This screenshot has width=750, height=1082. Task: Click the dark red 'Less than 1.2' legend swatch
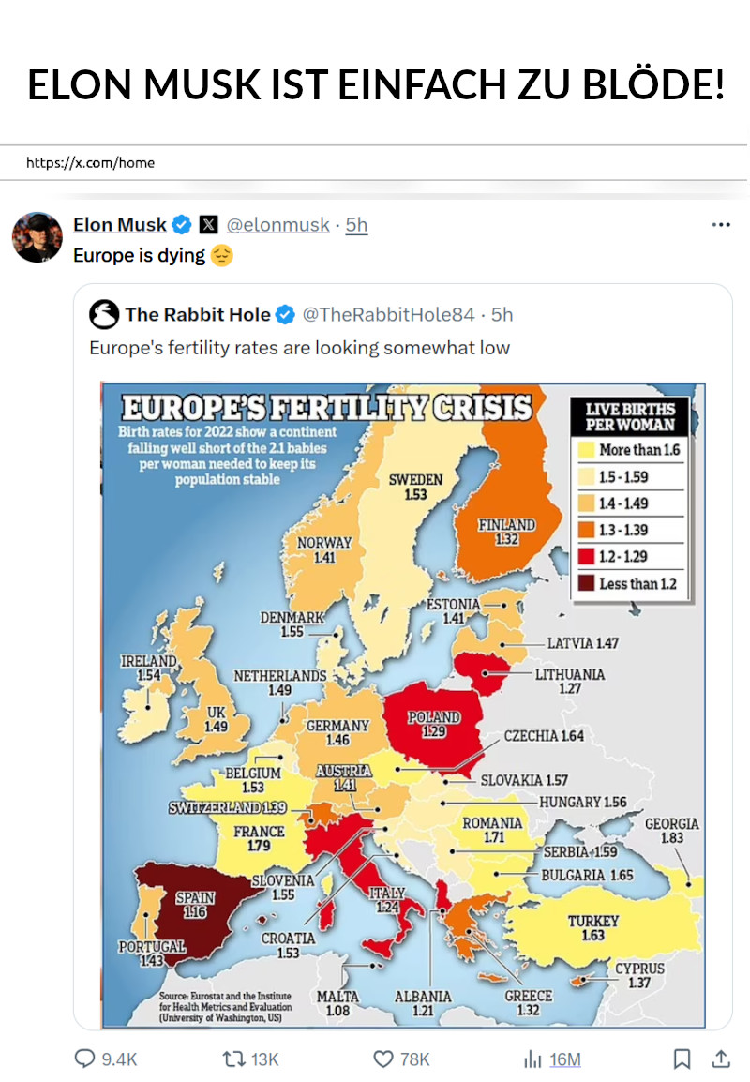pos(587,584)
